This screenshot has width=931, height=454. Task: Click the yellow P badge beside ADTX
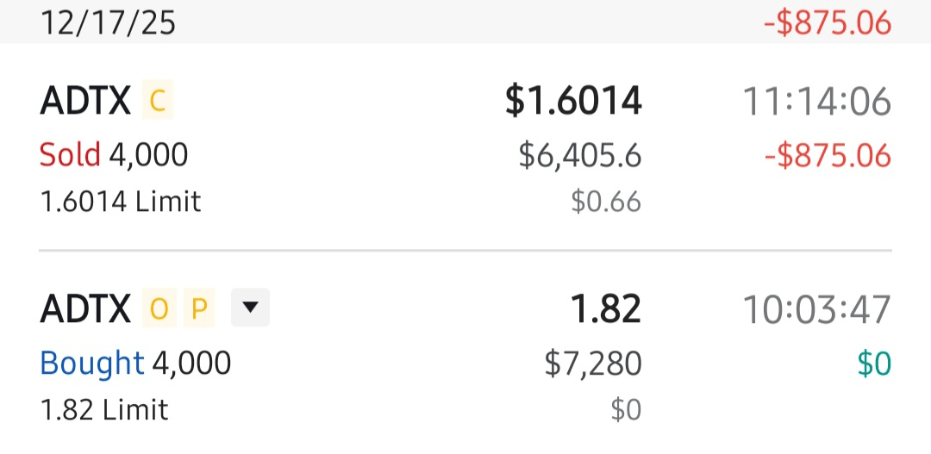coord(199,309)
